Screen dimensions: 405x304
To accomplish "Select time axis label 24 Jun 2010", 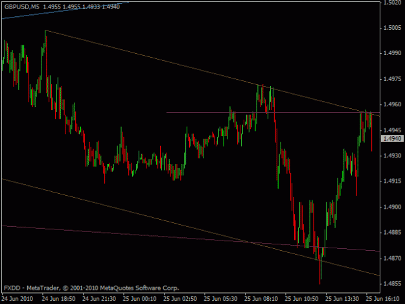I will click(17, 299).
